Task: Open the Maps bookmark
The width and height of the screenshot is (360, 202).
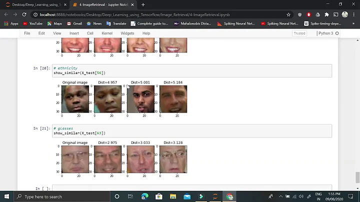Action: coord(54,23)
